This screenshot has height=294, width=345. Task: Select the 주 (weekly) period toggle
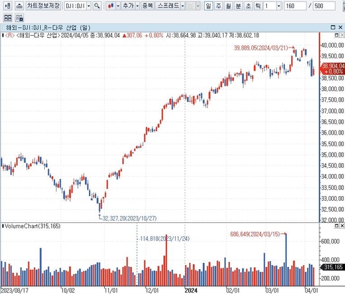tap(219, 6)
